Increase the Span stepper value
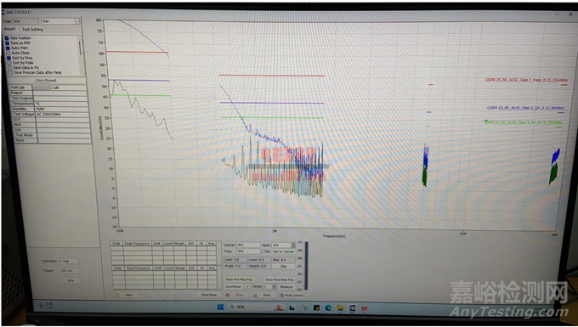The image size is (578, 327). click(293, 244)
